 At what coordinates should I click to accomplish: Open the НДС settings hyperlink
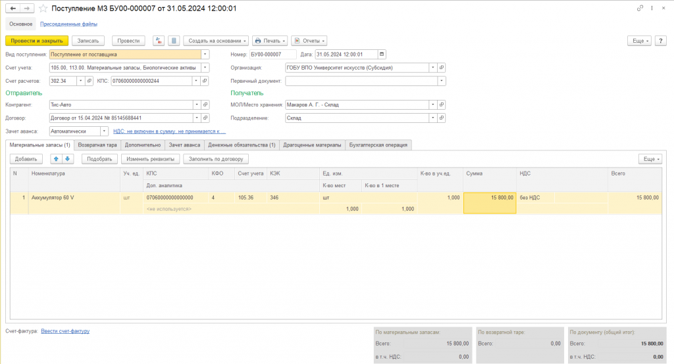[x=169, y=131]
